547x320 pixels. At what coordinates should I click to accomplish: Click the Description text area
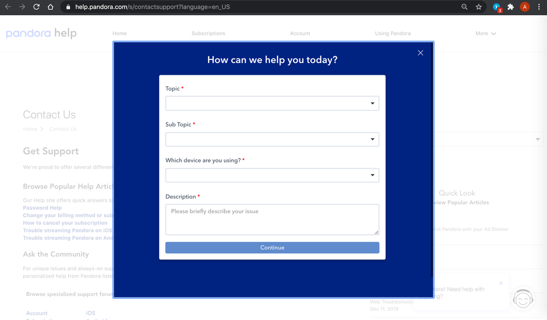pos(272,219)
